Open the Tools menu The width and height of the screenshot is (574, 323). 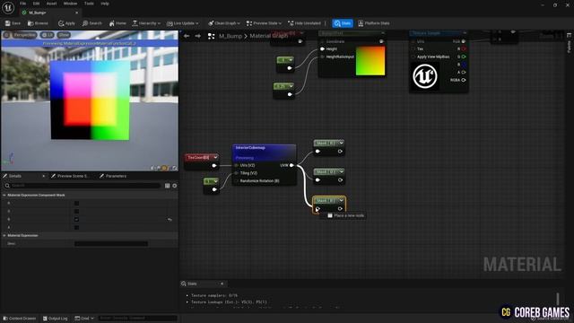[89, 4]
